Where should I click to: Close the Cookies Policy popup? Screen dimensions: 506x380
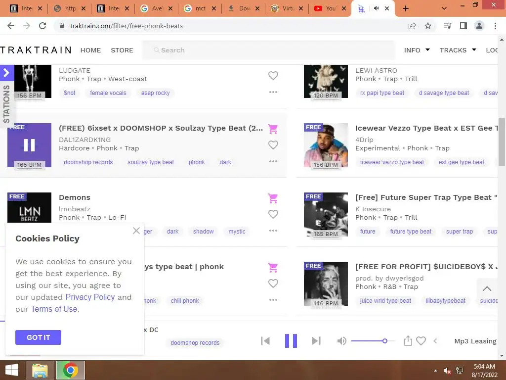[136, 231]
